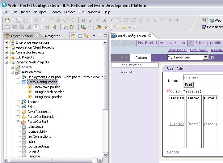Click the Open Perspective icon
Image resolution: width=223 pixels, height=163 pixels.
(204, 20)
